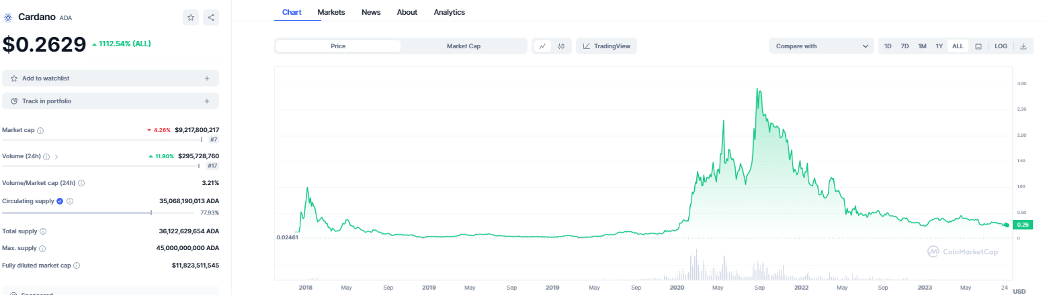This screenshot has height=295, width=1045.
Task: Switch chart to Market Cap view
Action: pos(464,46)
